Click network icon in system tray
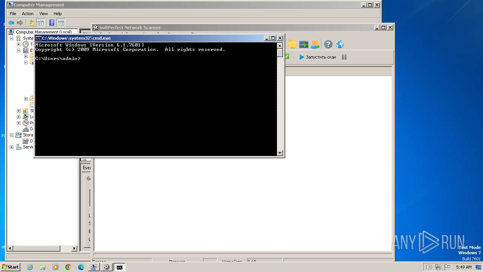Screen dimensions: 483x272 pyautogui.click(x=438, y=267)
